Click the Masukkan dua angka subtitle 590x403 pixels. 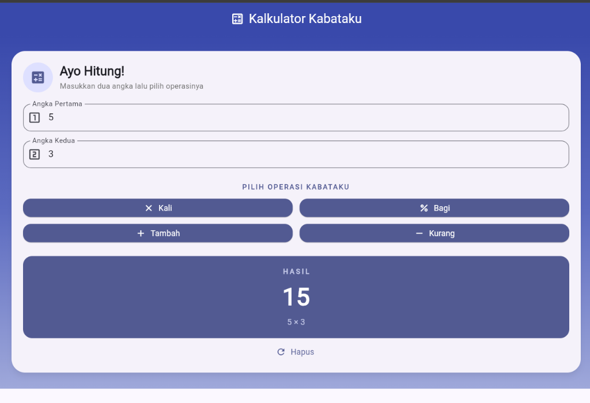click(132, 86)
